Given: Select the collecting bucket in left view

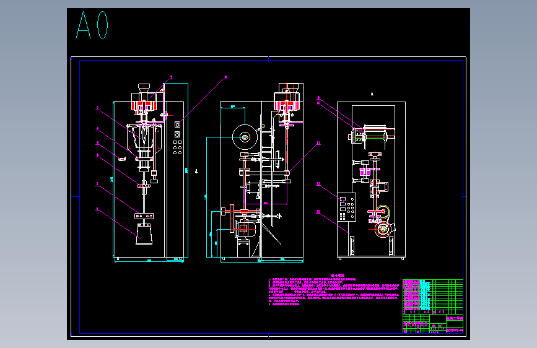Looking at the screenshot, I should click(x=144, y=234).
